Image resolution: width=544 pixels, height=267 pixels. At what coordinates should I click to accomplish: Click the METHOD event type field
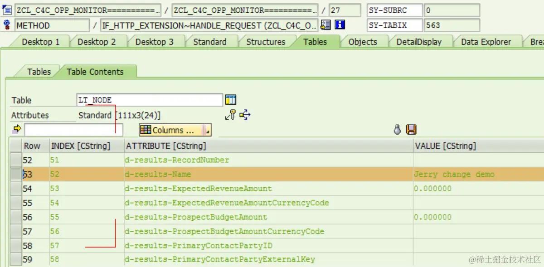[x=52, y=25]
